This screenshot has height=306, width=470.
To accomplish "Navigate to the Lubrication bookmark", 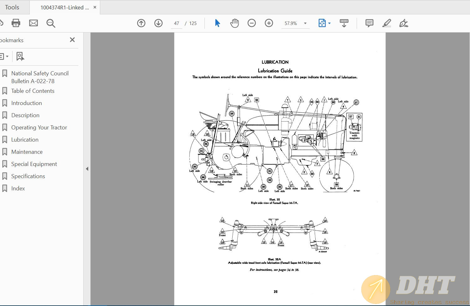I will click(x=25, y=140).
